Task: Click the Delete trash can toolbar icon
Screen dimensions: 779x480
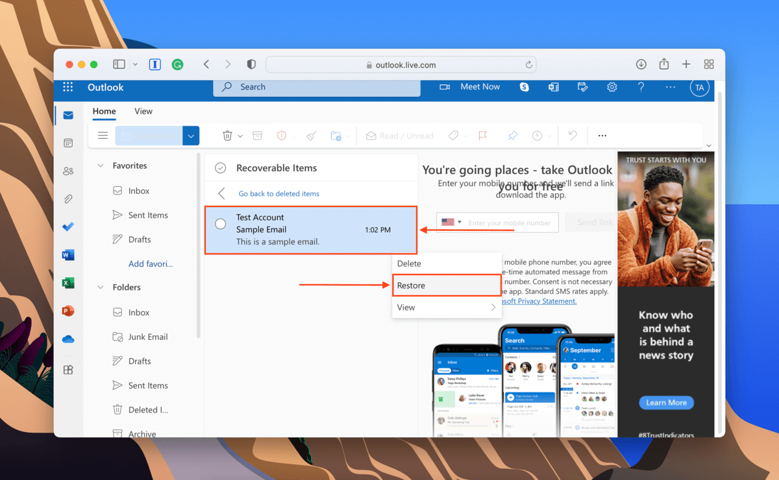Action: click(x=227, y=136)
